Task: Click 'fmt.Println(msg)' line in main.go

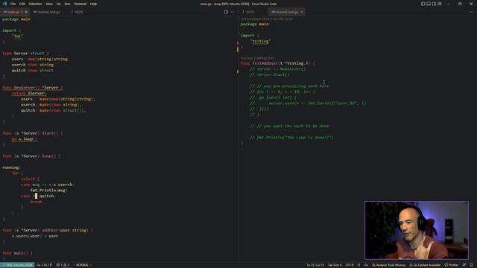Action: click(x=48, y=191)
